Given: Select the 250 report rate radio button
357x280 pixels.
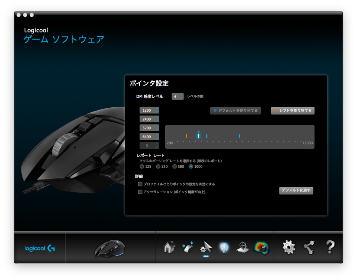Looking at the screenshot, I should 158,167.
